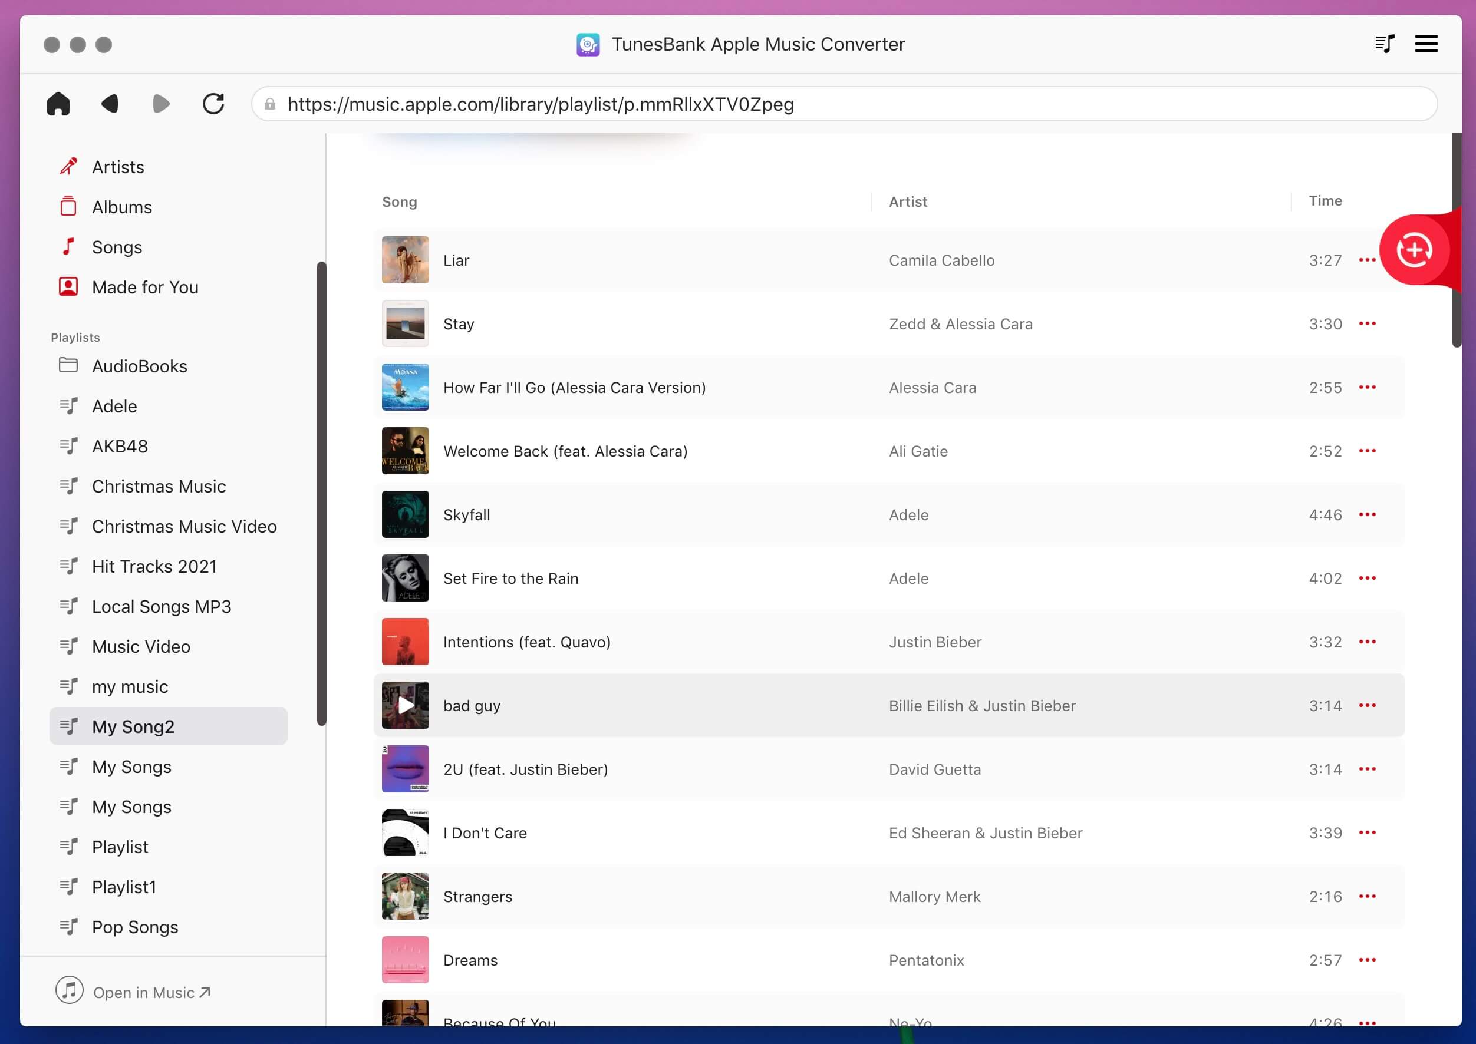Click the forward navigation arrow icon

pos(160,104)
